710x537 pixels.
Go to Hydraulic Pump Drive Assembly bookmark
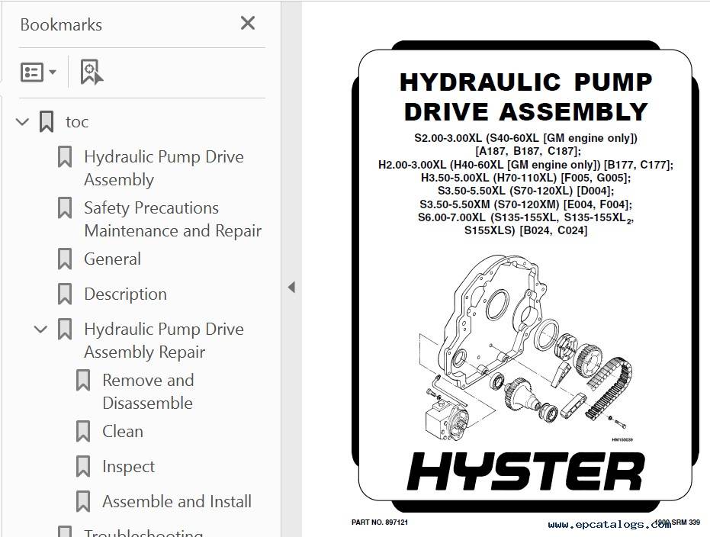click(164, 168)
